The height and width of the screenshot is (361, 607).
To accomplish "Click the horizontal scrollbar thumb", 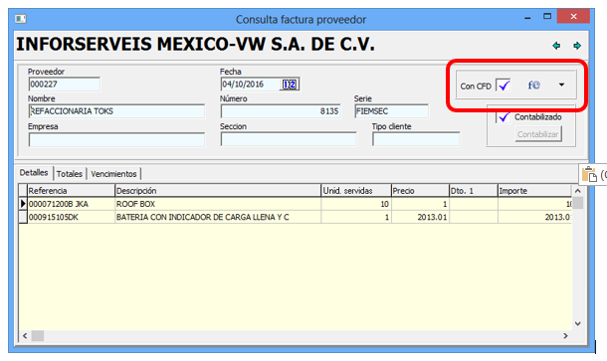I will coord(38,335).
